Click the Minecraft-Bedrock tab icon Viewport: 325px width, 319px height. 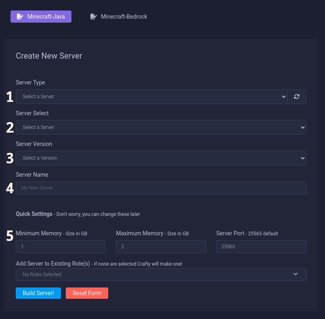(94, 17)
